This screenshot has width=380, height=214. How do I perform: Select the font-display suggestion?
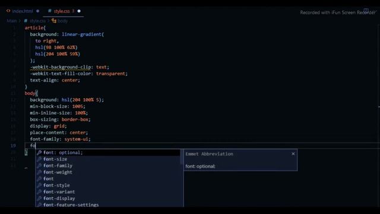(108, 199)
